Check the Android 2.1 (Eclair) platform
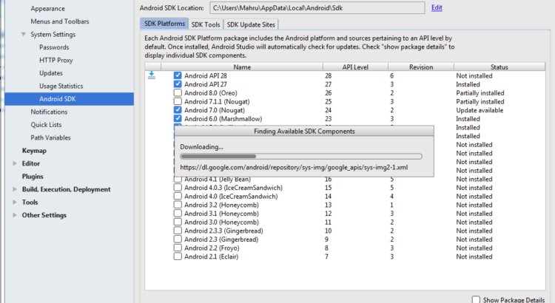The image size is (555, 303). pyautogui.click(x=178, y=256)
